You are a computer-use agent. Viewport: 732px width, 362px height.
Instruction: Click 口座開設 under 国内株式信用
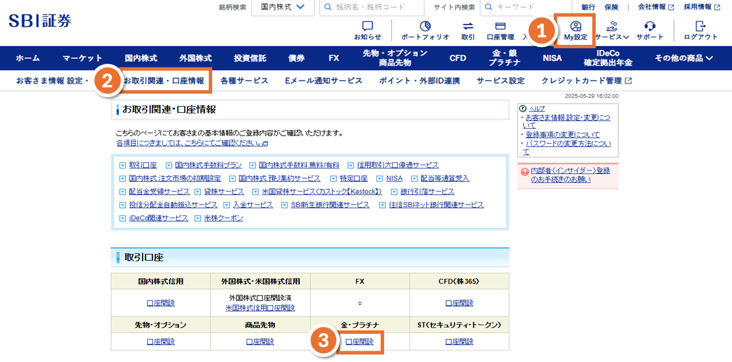[160, 303]
